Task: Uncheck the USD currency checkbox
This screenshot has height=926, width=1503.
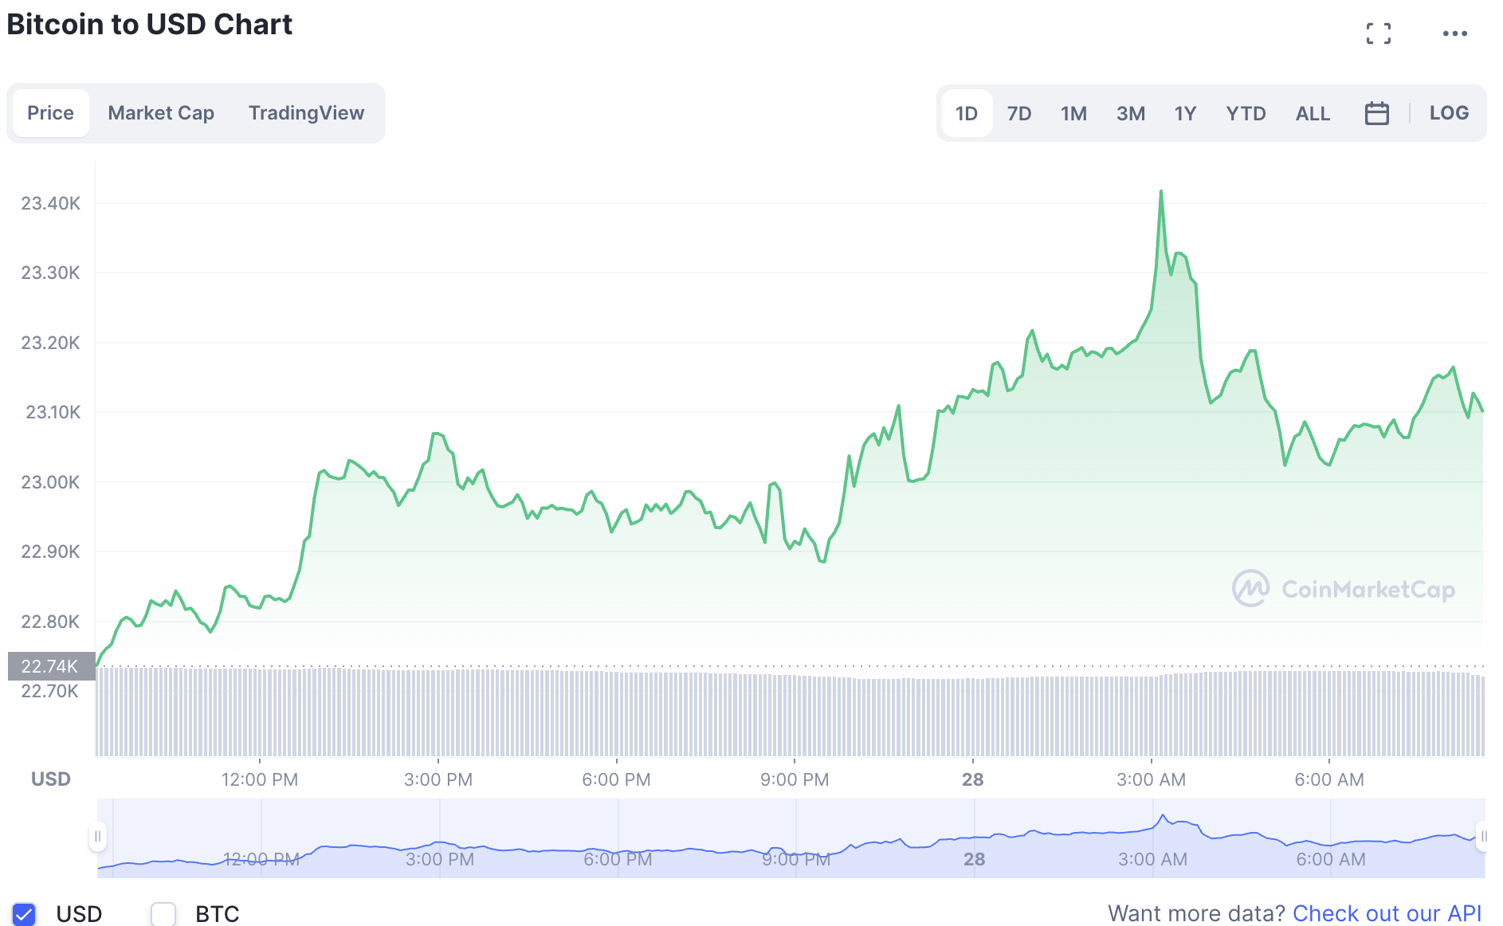Action: (24, 914)
